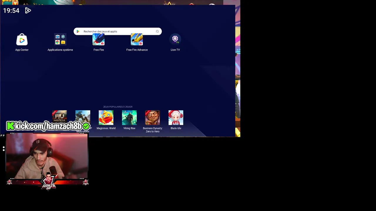Click the JEUX POPULAIRES À JOUER heading
This screenshot has height=211, width=376.
pos(117,107)
